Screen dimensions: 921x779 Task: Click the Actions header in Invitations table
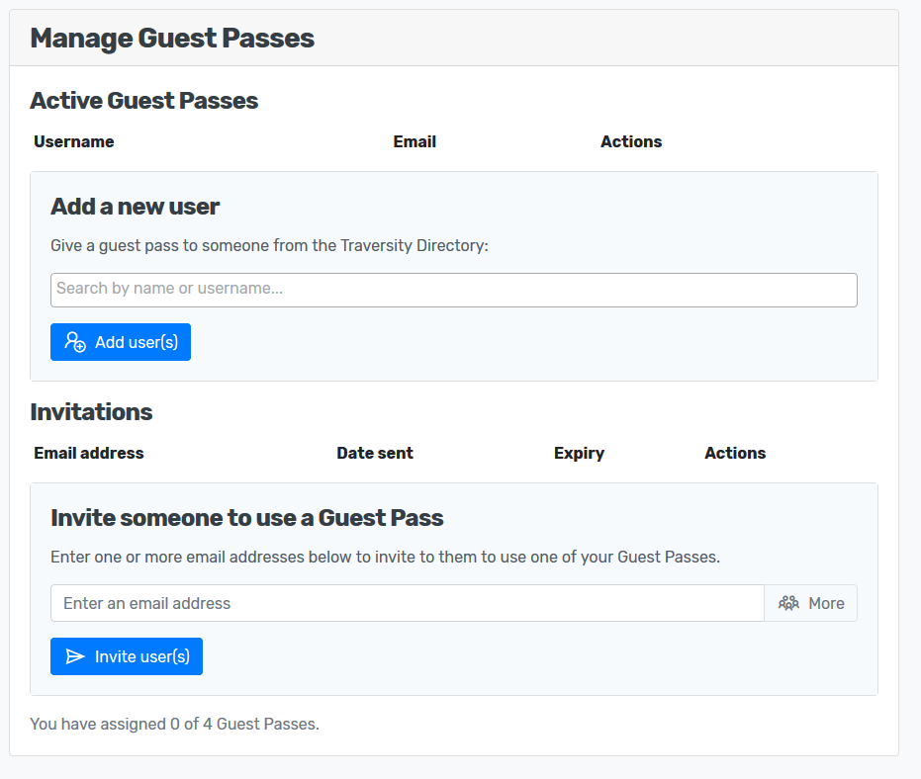click(735, 453)
